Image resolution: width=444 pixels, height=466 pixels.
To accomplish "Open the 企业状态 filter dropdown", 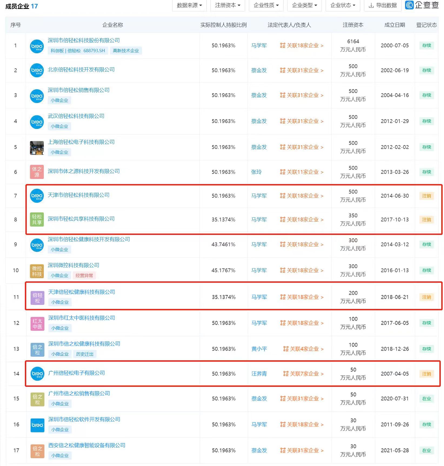I will coord(343,5).
